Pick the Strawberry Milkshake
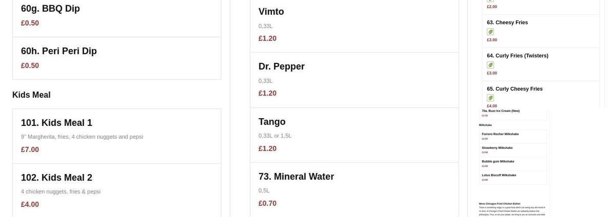 tap(497, 148)
